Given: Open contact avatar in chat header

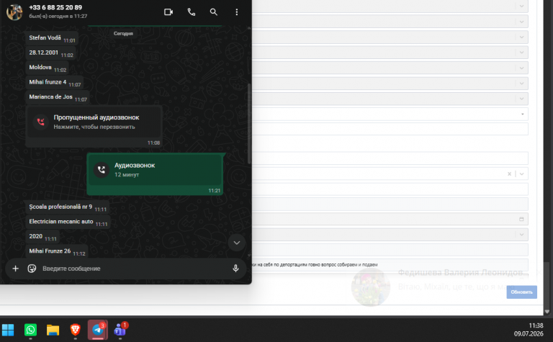Looking at the screenshot, I should 14,12.
